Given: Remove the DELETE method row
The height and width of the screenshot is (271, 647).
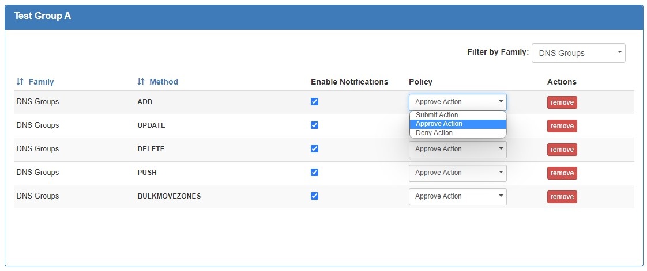Looking at the screenshot, I should click(x=562, y=150).
